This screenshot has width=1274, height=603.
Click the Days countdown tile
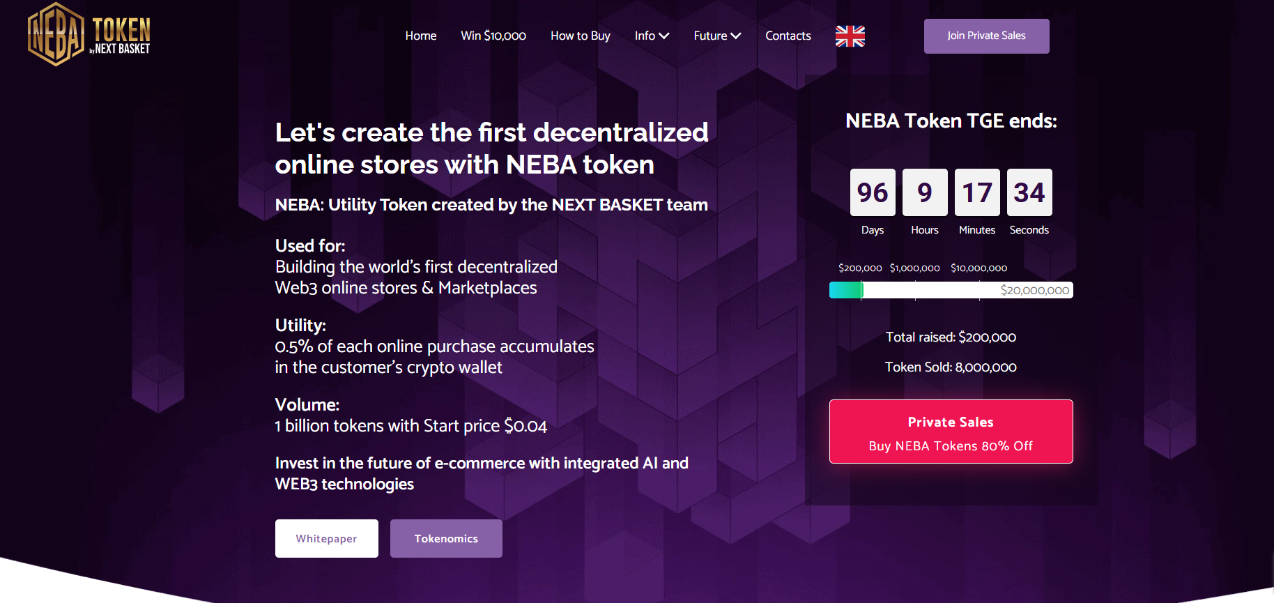pos(873,192)
